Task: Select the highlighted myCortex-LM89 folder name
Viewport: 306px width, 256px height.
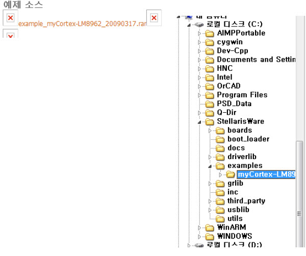Action: tap(266, 174)
